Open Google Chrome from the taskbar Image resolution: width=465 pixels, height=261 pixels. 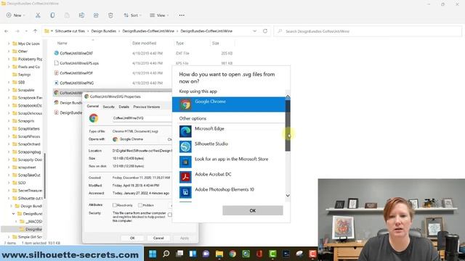[x=232, y=254]
